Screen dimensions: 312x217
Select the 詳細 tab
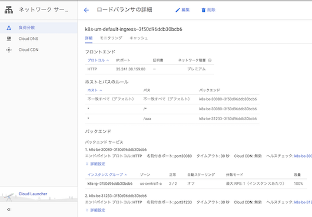tap(89, 38)
